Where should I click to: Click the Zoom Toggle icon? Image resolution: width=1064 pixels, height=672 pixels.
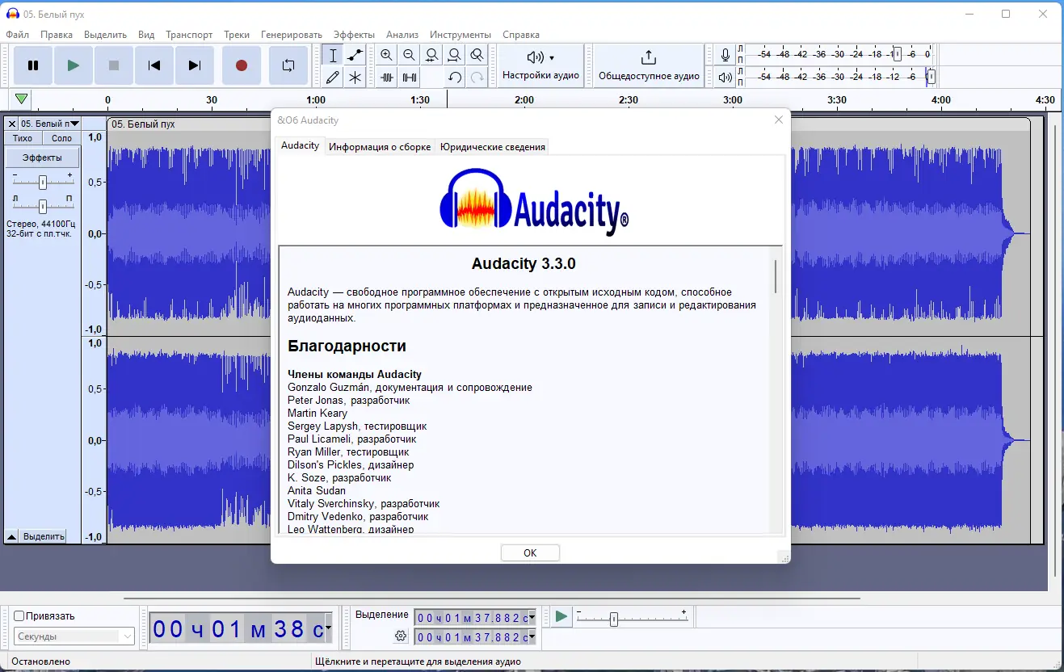[477, 55]
